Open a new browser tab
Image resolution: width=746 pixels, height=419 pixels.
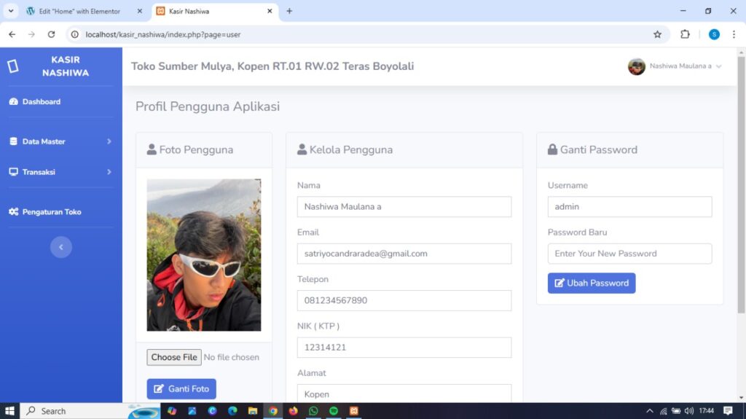[289, 11]
